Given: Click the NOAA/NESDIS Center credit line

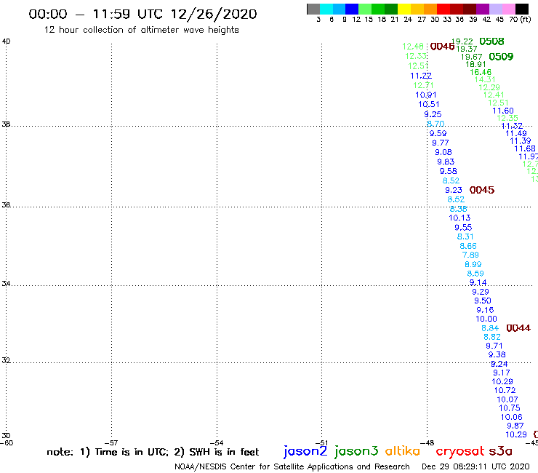Looking at the screenshot, I should pyautogui.click(x=292, y=467).
